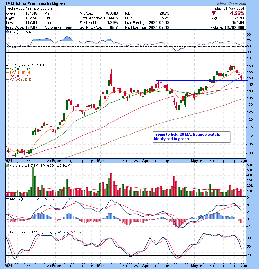Click the Last price 151.04 in header
259x269 pixels.
point(238,23)
